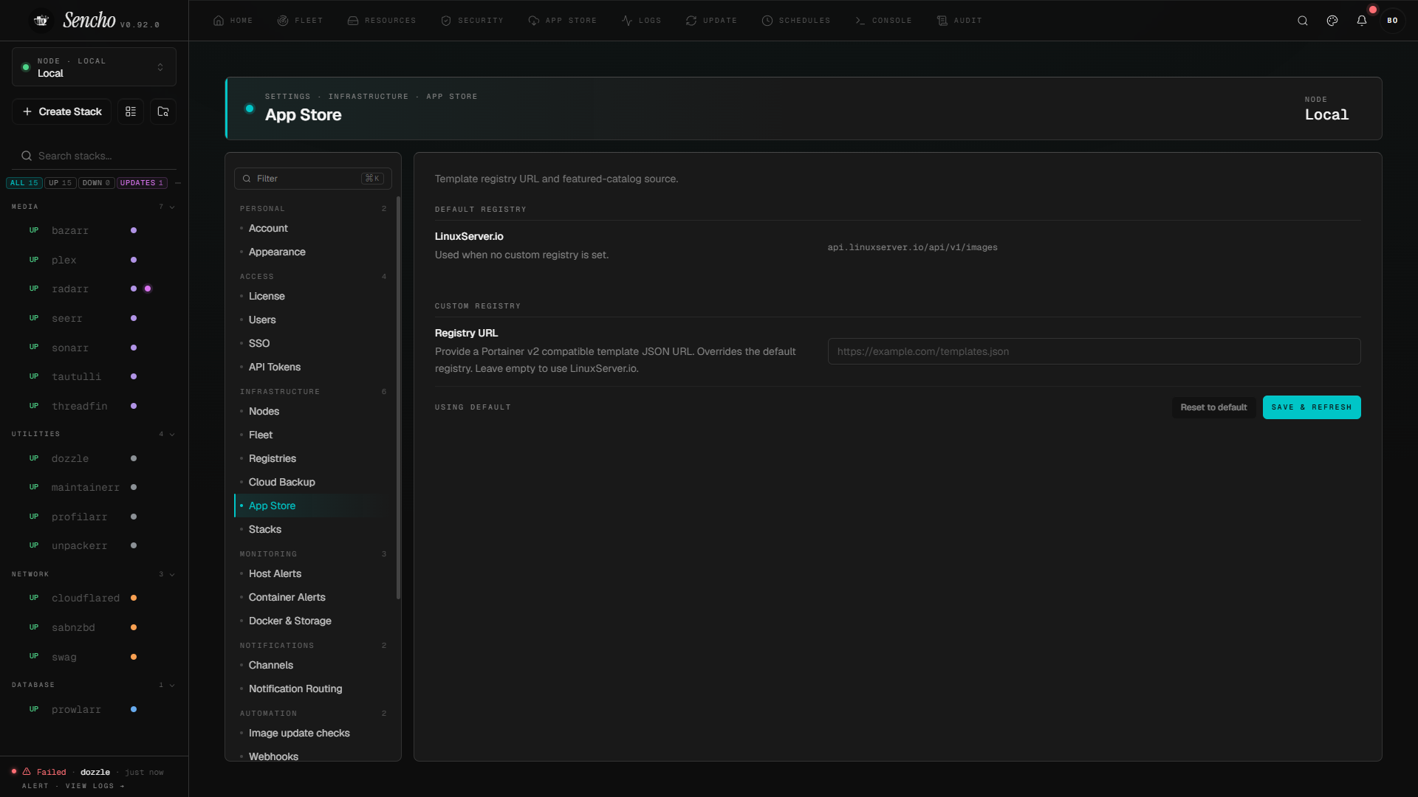Click Reset to default button
Image resolution: width=1418 pixels, height=797 pixels.
1213,407
